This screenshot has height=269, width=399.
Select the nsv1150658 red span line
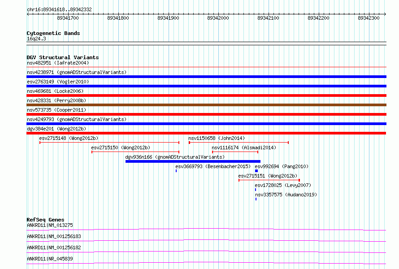[239, 143]
